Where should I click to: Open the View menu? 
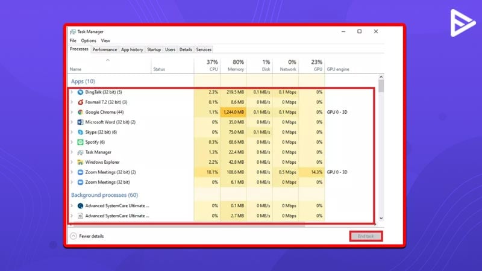point(105,40)
